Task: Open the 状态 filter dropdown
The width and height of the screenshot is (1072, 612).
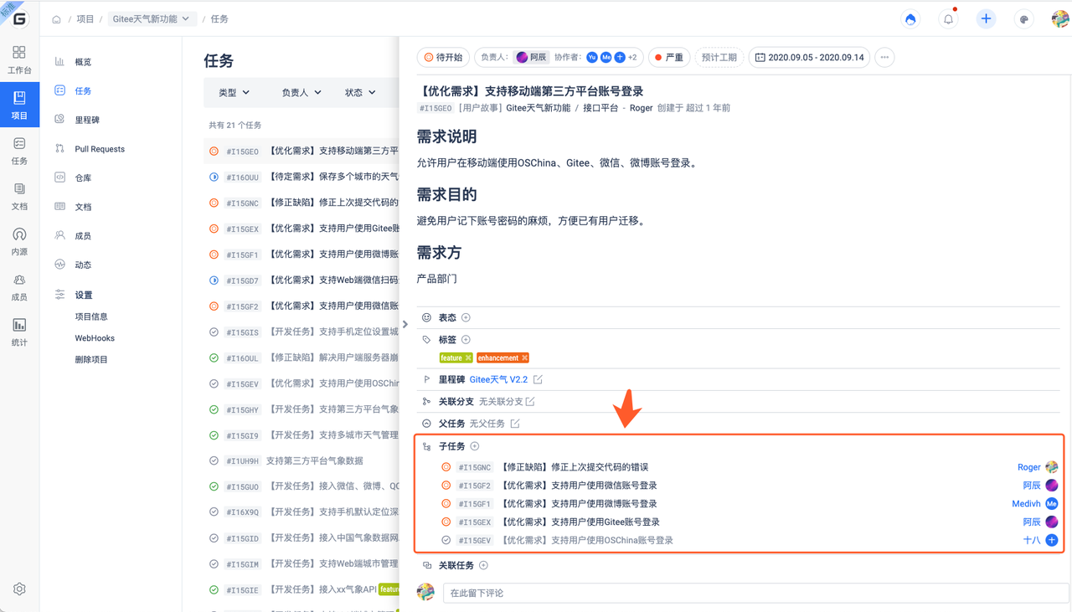Action: (x=360, y=93)
